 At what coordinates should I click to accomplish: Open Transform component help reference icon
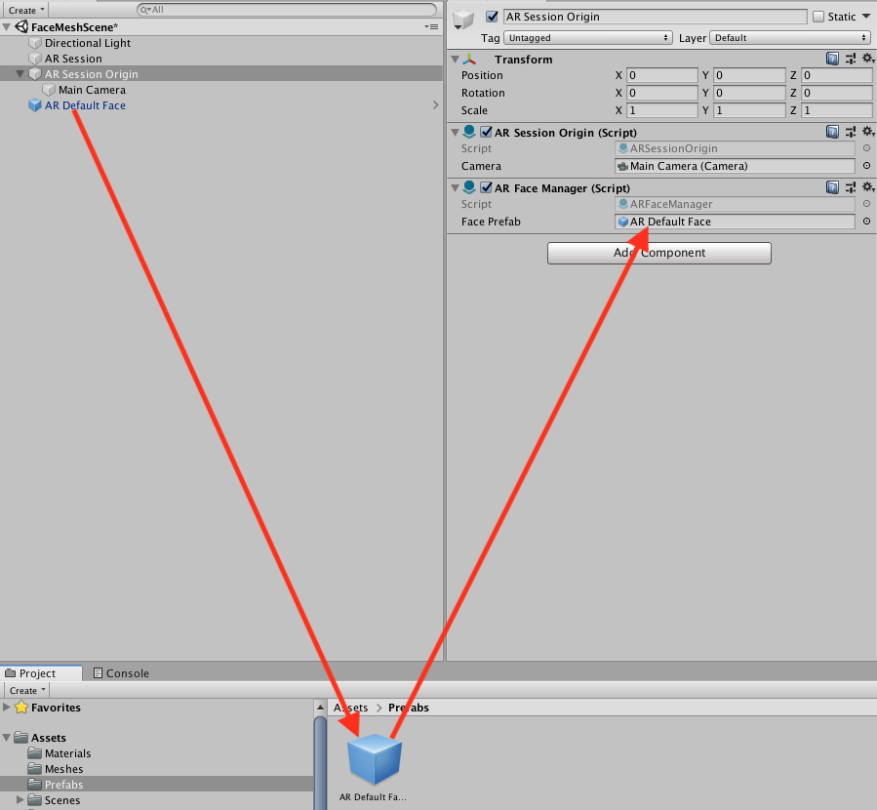click(832, 60)
